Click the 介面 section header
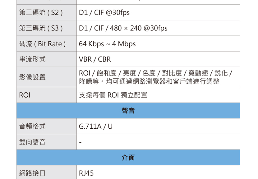The height and width of the screenshot is (179, 258). point(128,158)
